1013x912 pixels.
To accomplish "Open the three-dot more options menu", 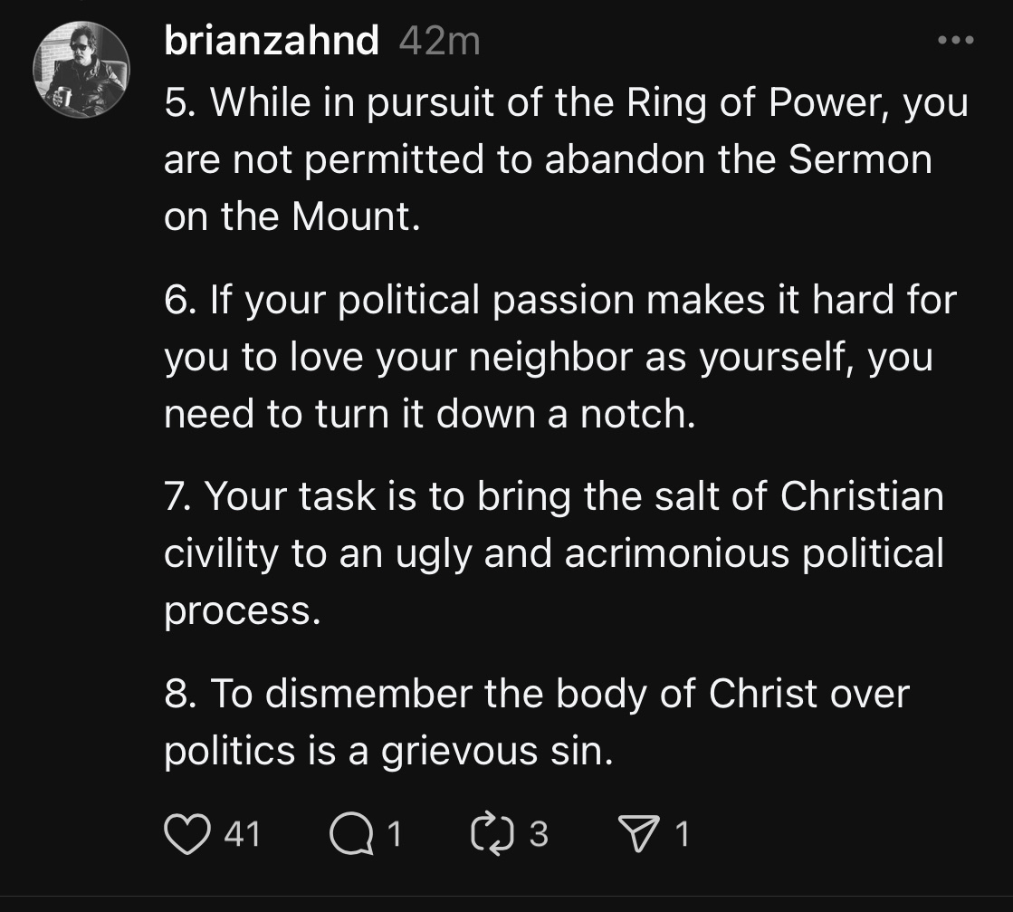I will coord(955,40).
